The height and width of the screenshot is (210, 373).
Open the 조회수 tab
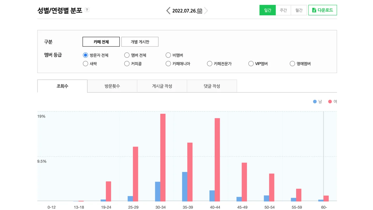62,86
